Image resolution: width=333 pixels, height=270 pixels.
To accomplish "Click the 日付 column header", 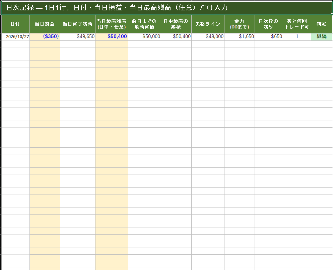I will coord(15,24).
